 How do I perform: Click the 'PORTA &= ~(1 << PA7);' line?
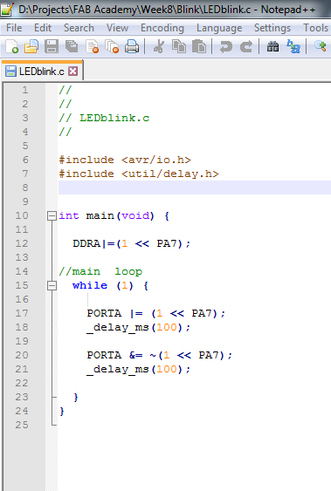(160, 356)
